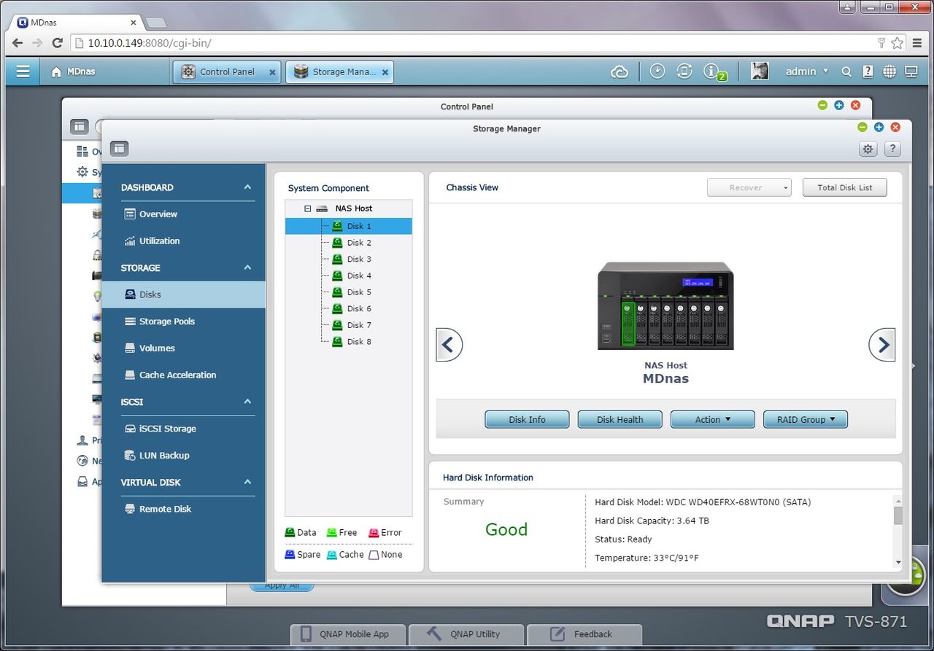This screenshot has height=651, width=934.
Task: Collapse the DASHBOARD section
Action: click(247, 187)
